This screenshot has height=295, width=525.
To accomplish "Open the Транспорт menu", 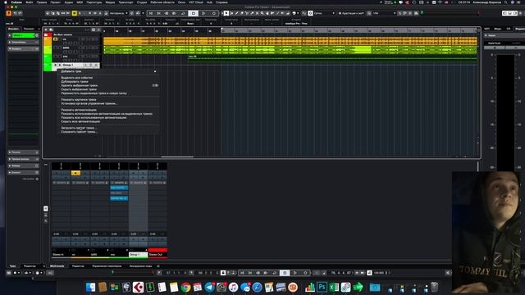I will click(126, 2).
